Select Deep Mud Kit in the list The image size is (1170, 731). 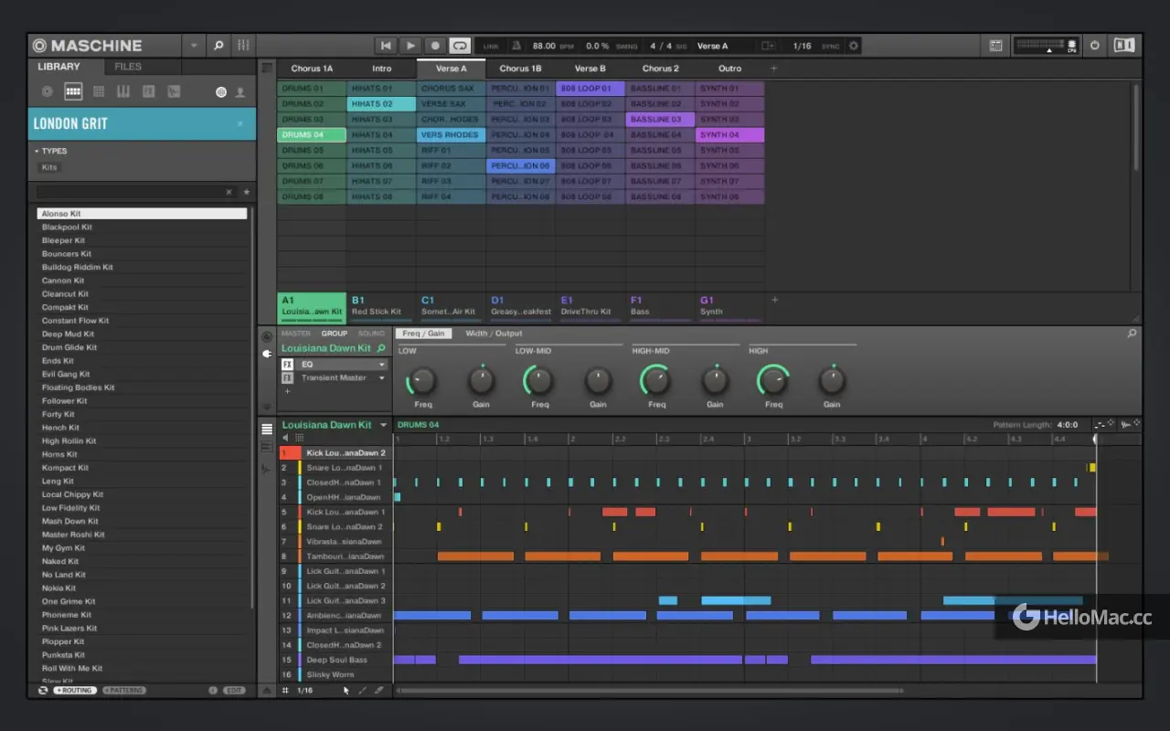point(142,334)
